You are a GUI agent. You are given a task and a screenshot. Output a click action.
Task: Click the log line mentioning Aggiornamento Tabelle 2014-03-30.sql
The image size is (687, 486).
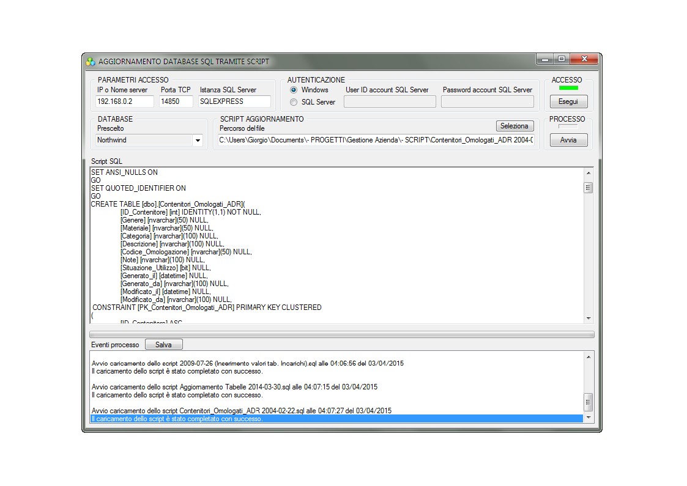[234, 387]
